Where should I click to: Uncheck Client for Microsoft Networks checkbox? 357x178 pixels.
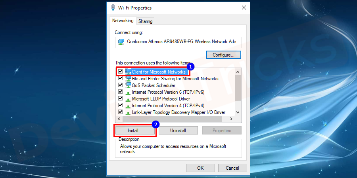[121, 72]
